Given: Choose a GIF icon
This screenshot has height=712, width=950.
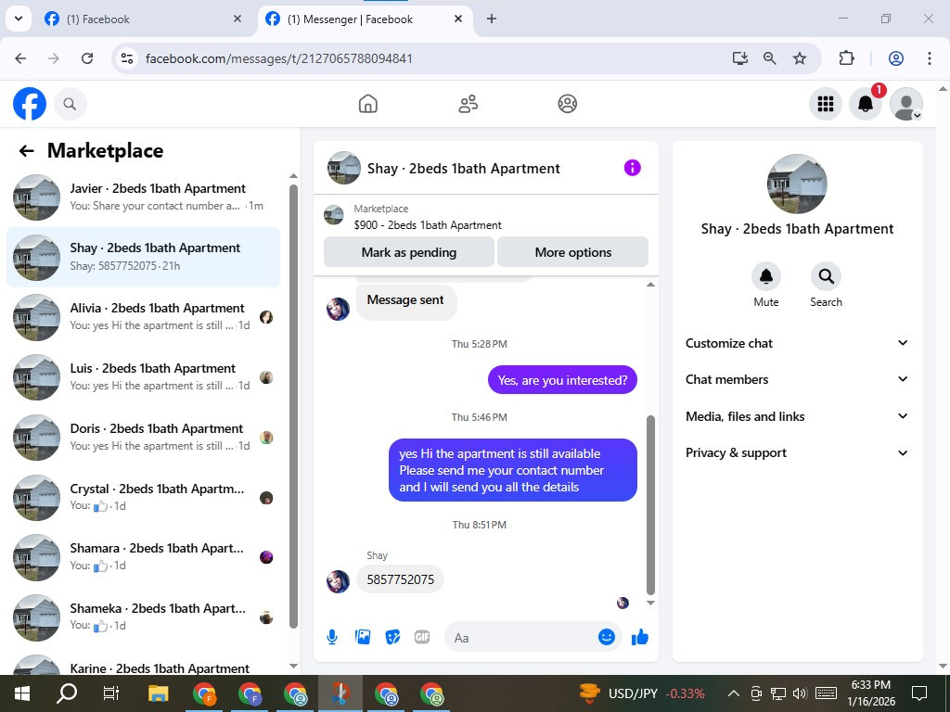Looking at the screenshot, I should [422, 637].
